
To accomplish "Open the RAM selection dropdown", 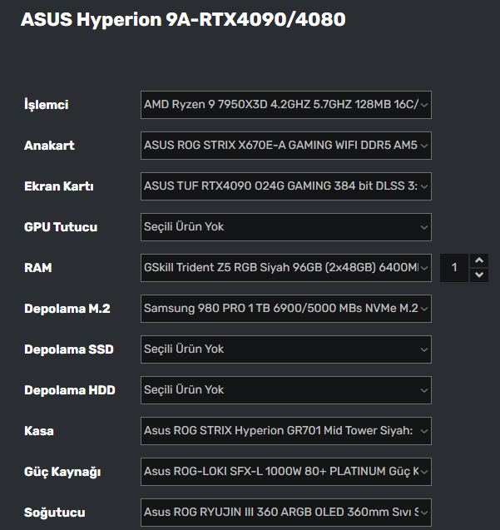I will [x=285, y=268].
